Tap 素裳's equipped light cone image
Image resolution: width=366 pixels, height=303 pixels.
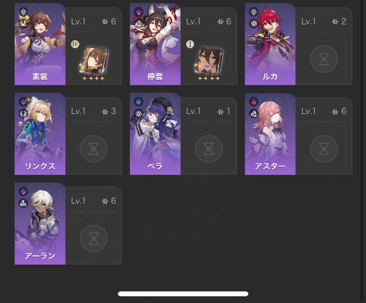94,60
